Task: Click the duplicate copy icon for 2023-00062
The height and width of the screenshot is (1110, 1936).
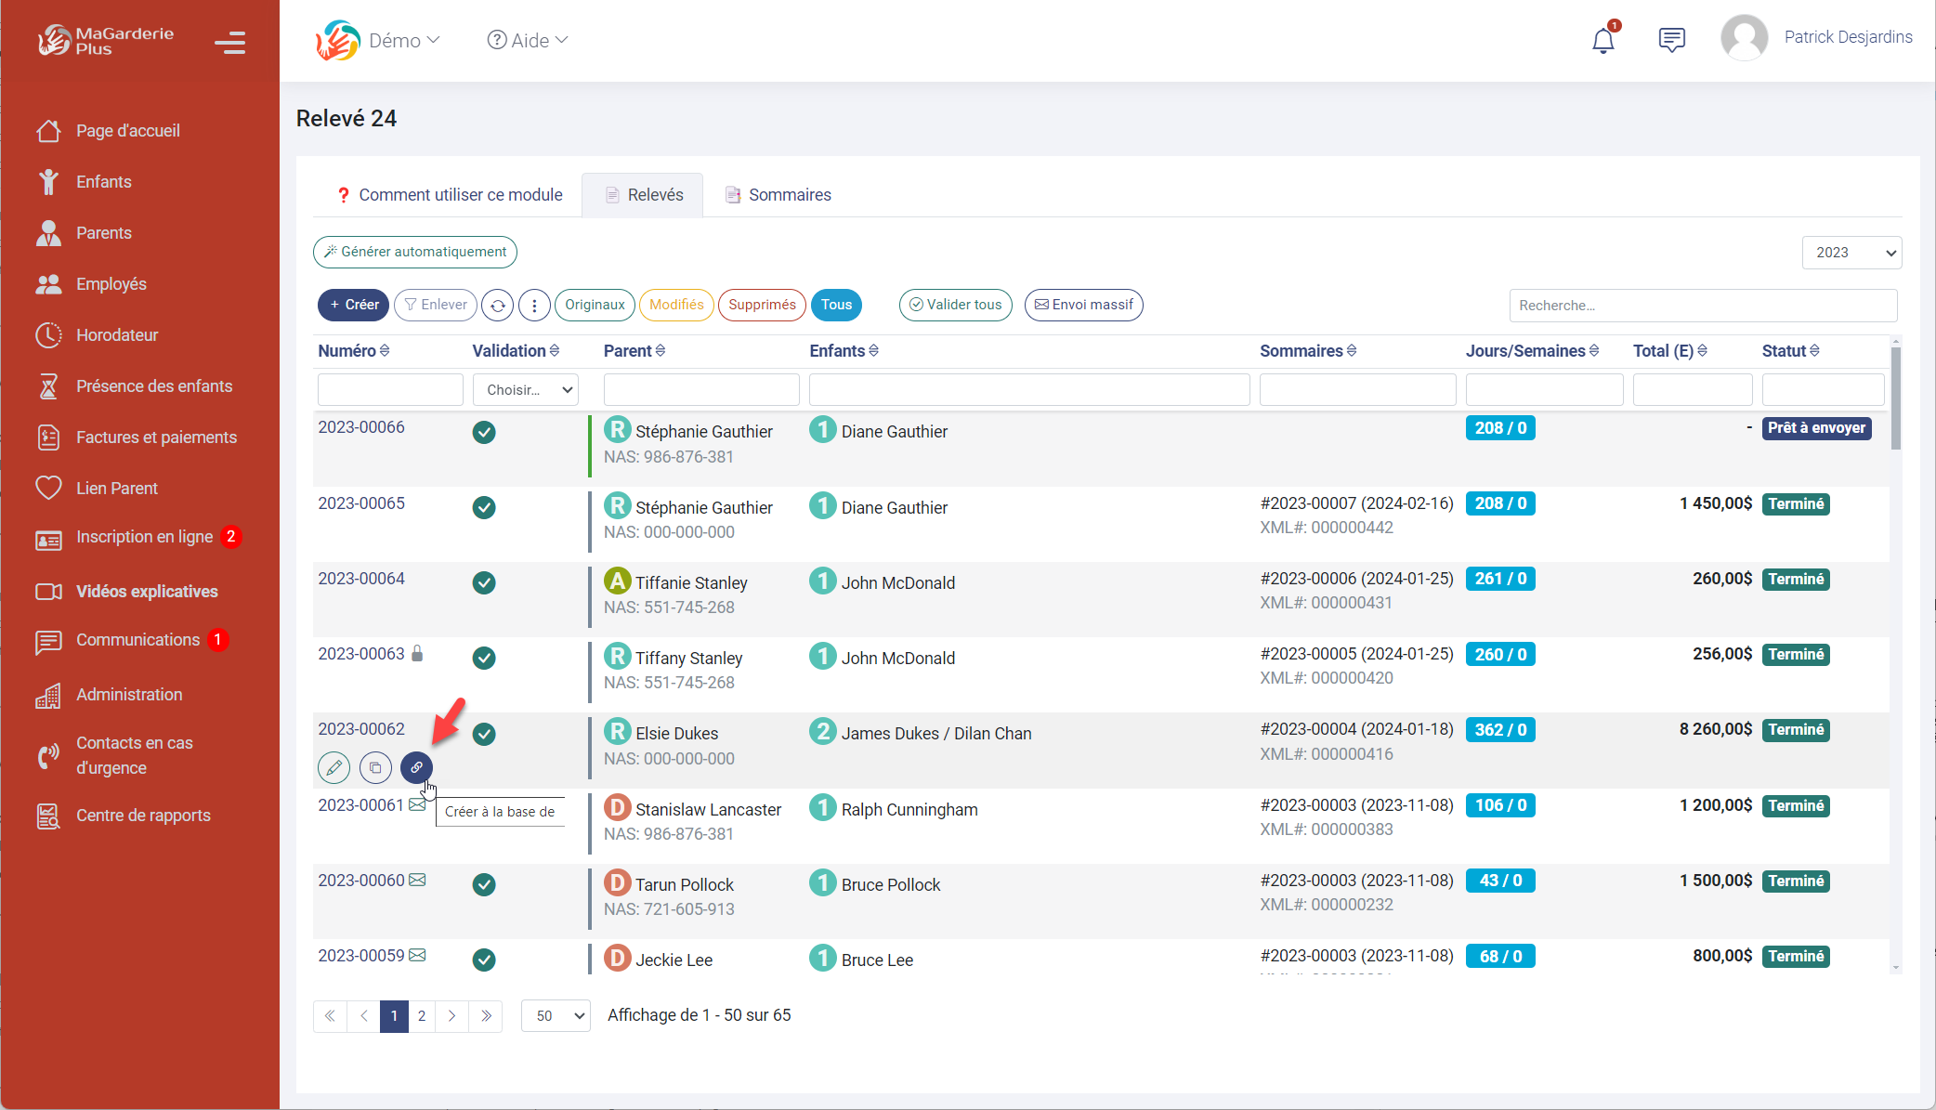Action: [375, 767]
